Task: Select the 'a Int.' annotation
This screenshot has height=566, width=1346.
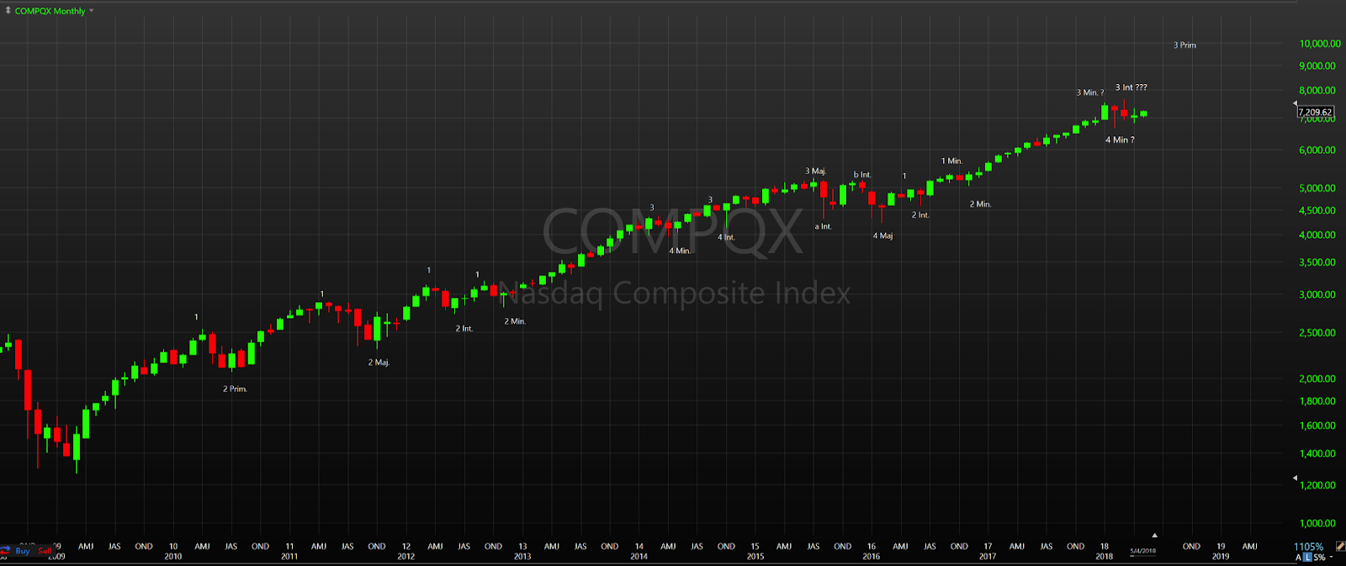Action: (x=823, y=226)
